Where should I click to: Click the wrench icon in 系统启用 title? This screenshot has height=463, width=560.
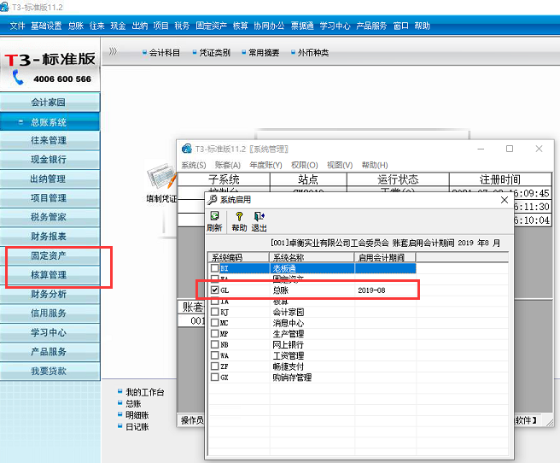[213, 200]
